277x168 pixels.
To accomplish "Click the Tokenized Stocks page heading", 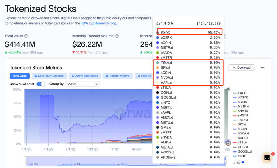I will 41,9.
